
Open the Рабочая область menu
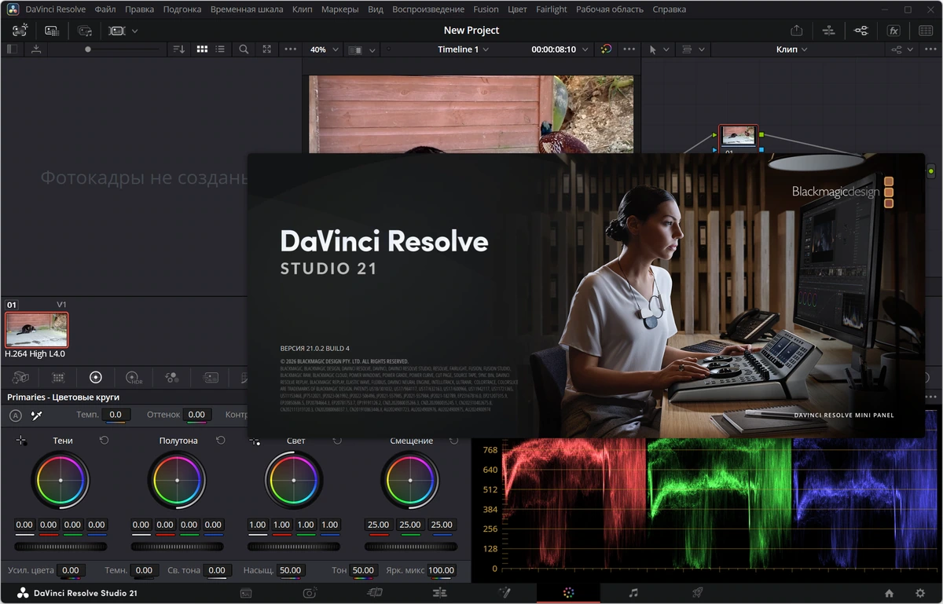[x=609, y=9]
